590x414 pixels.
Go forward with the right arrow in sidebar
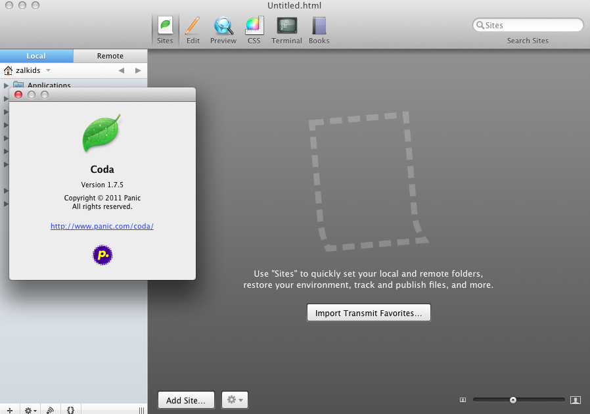click(138, 70)
